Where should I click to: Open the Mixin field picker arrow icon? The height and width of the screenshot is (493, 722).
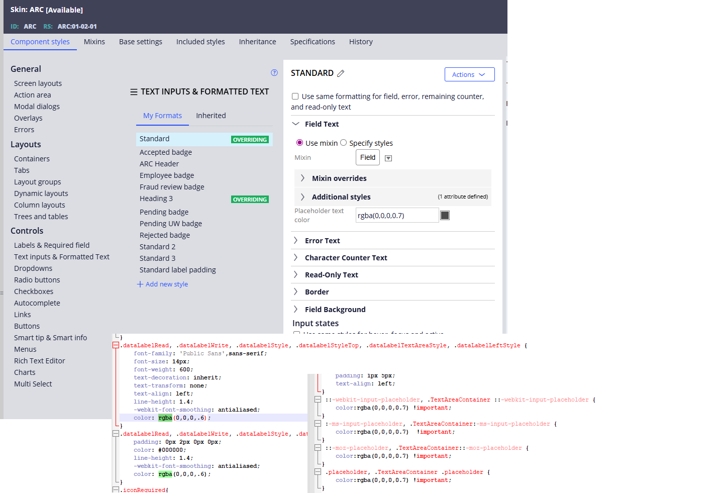pos(388,158)
